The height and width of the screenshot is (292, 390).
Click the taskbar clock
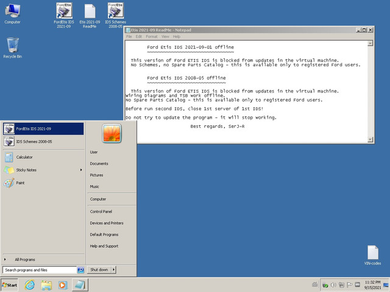tap(372, 285)
